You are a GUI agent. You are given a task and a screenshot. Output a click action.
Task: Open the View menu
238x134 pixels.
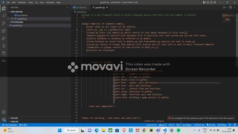30,3
